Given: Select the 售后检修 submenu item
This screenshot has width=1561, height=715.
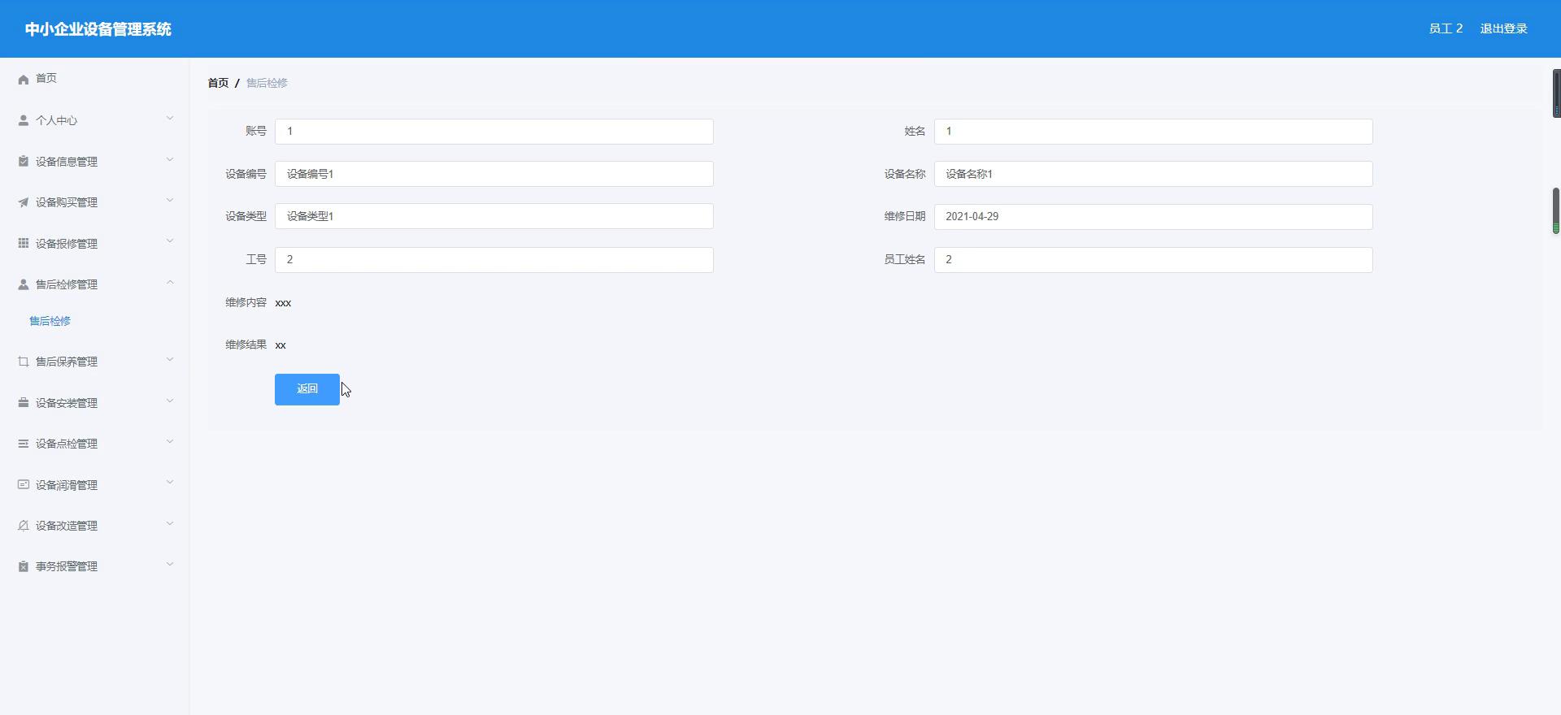Looking at the screenshot, I should [50, 321].
